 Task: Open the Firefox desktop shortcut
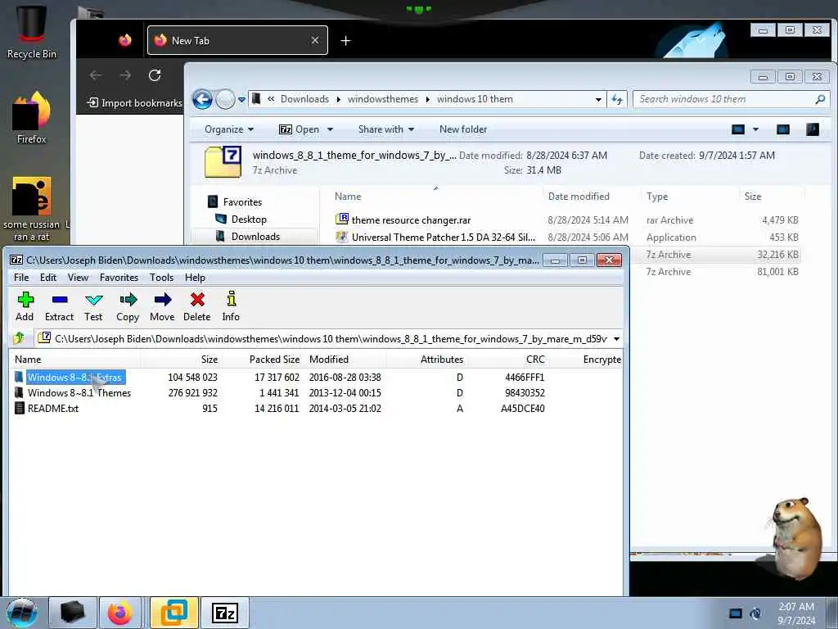click(x=32, y=118)
